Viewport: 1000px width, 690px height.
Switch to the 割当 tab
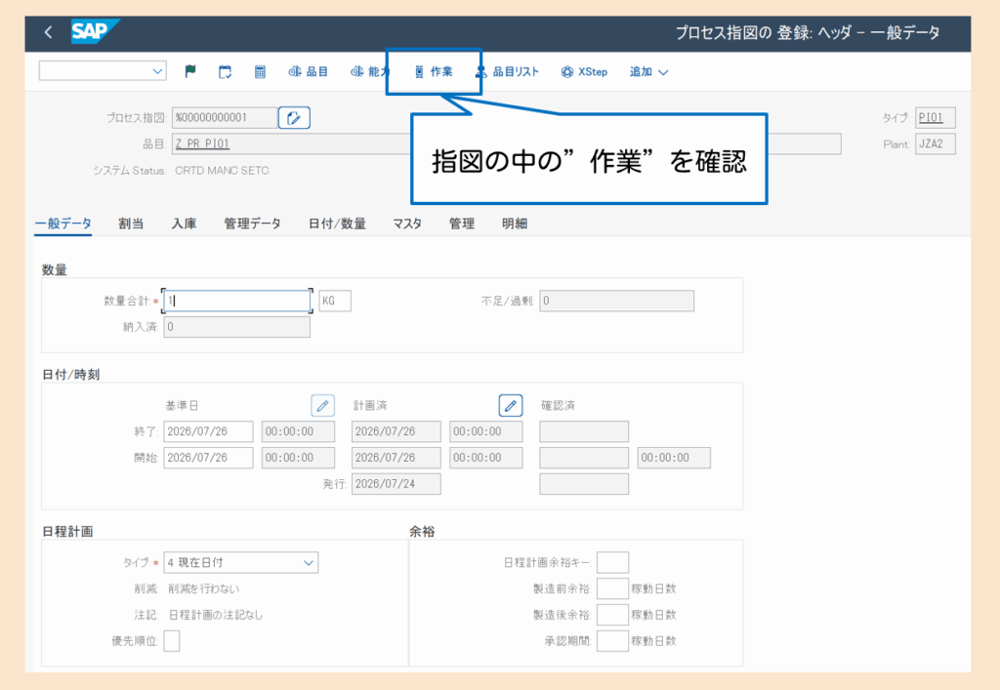(131, 223)
